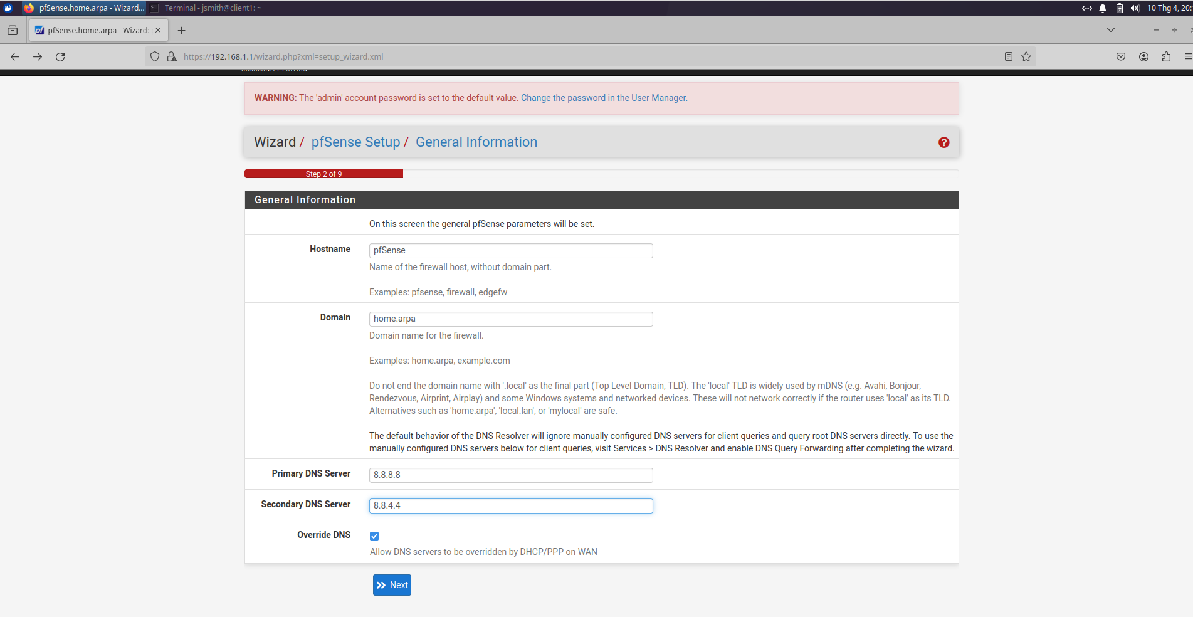Show site security padlock info
The width and height of the screenshot is (1193, 617).
pos(172,56)
